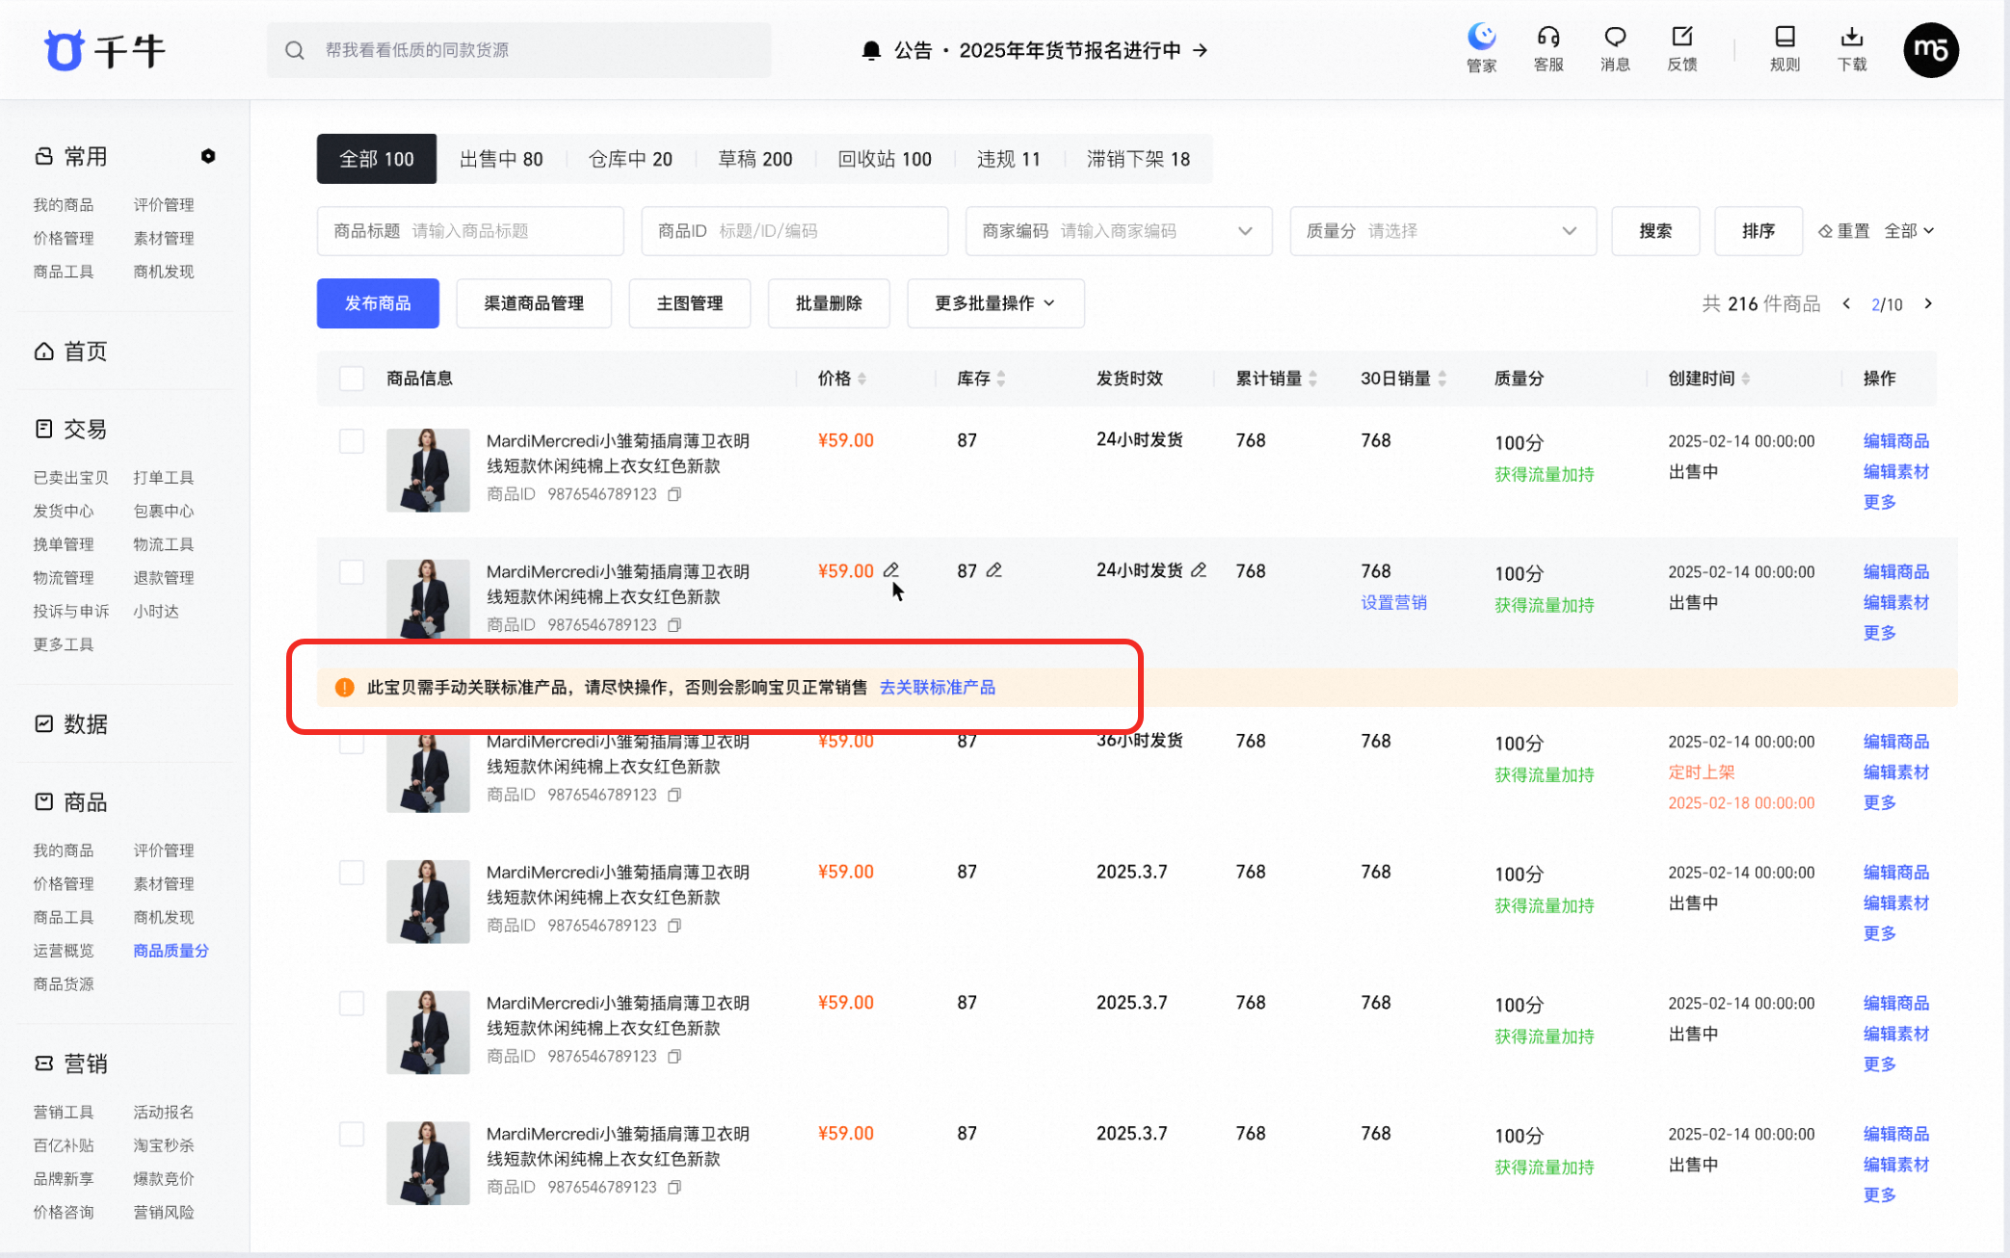Go to next page arrow
Screen dimensions: 2010x1258
pos(1928,303)
